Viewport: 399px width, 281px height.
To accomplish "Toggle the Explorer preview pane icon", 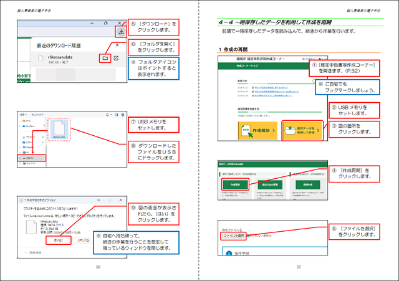I will click(117, 115).
